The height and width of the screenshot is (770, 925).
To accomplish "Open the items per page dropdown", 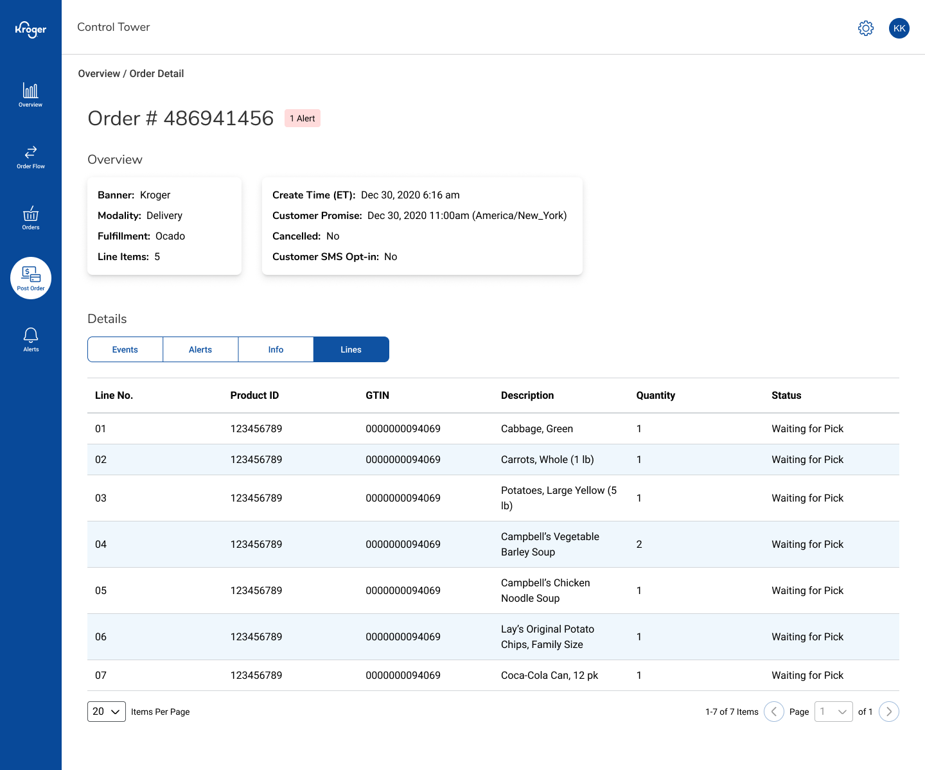I will point(107,712).
